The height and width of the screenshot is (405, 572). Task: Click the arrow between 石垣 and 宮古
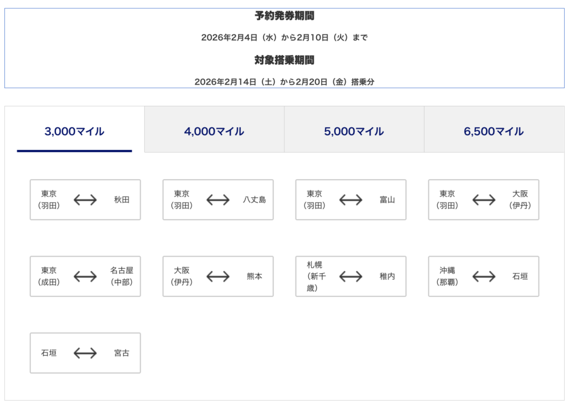tap(85, 353)
